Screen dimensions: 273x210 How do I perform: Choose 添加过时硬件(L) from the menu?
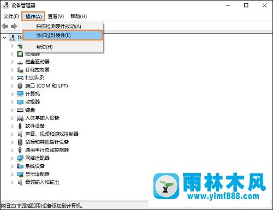[x=63, y=35]
